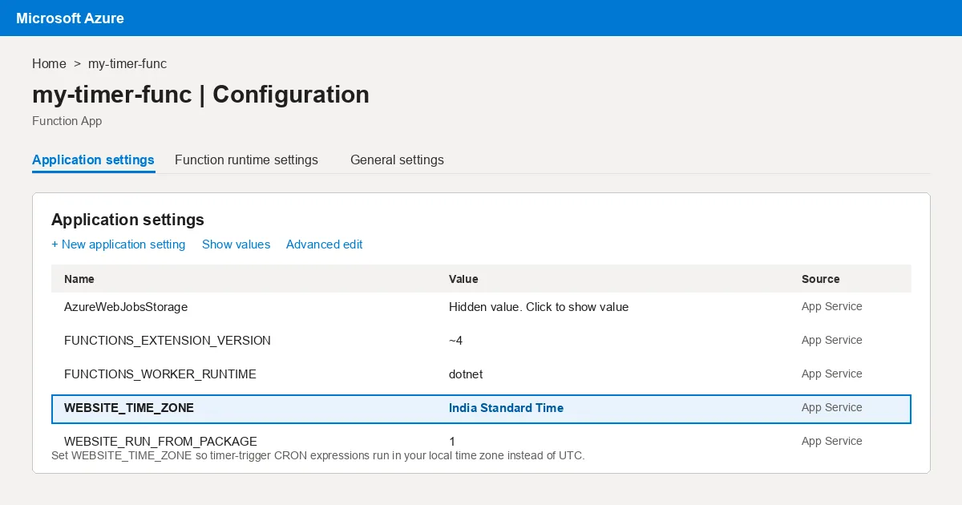Viewport: 962px width, 505px height.
Task: Select the WEBSITE_TIME_ZONE setting name
Action: coord(129,408)
